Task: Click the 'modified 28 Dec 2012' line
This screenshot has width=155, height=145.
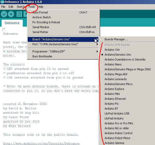Action: tap(21, 121)
